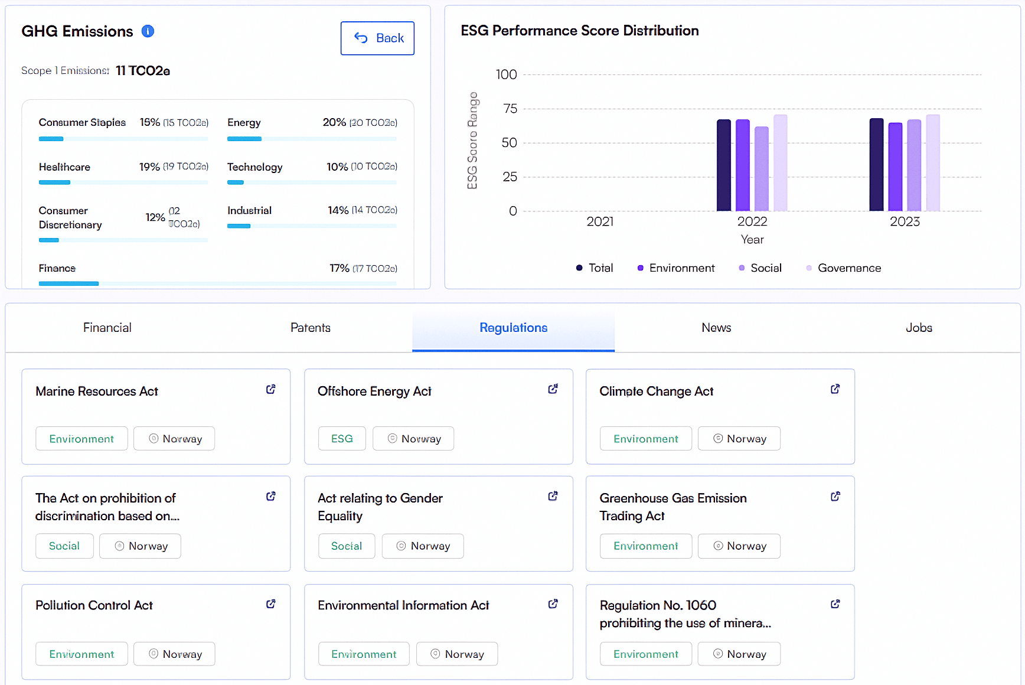The image size is (1025, 685).
Task: Open Climate Change Act external link icon
Action: pyautogui.click(x=835, y=389)
